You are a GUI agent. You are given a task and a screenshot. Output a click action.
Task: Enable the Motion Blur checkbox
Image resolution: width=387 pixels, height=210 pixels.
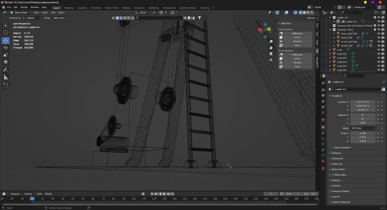pyautogui.click(x=333, y=175)
